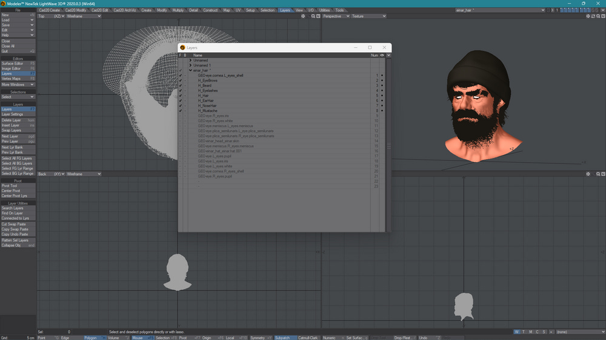Image resolution: width=606 pixels, height=340 pixels.
Task: Select the T texture map mode button
Action: [524, 332]
